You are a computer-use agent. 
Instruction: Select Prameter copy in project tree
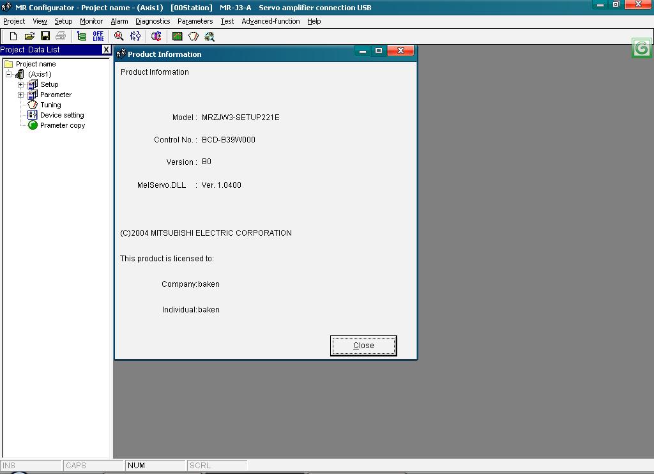pyautogui.click(x=62, y=125)
